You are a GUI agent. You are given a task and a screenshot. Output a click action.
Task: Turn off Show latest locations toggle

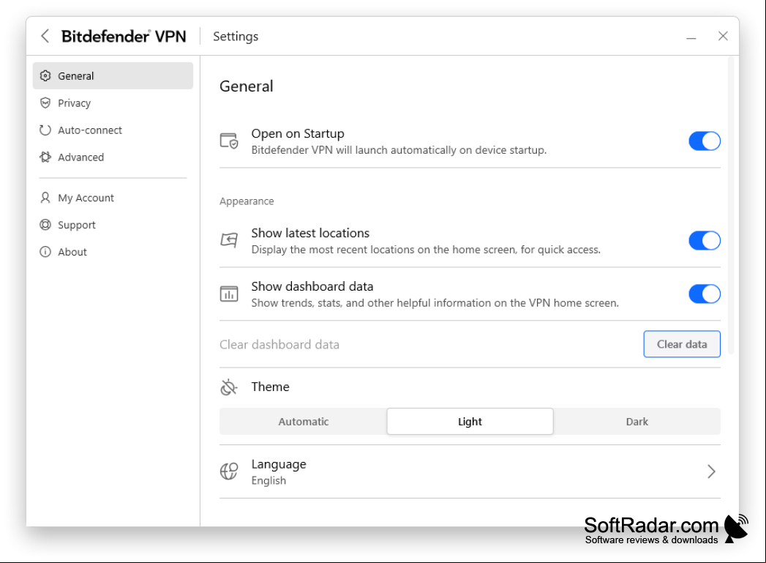click(705, 240)
